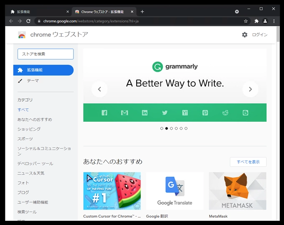
Task: Close the Chrome ウェブストア tab
Action: pyautogui.click(x=132, y=12)
